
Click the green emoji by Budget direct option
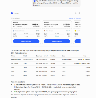(15, 92)
